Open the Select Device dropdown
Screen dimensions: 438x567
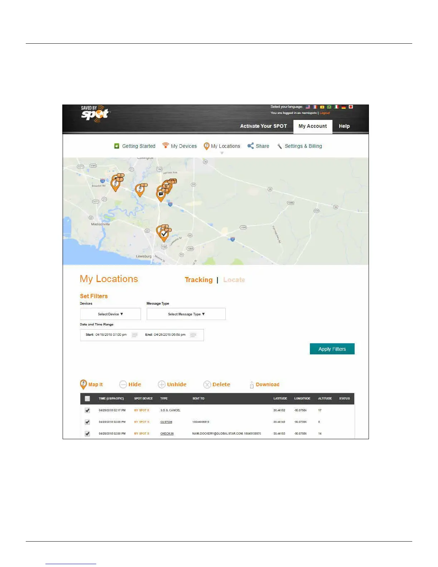tap(111, 314)
